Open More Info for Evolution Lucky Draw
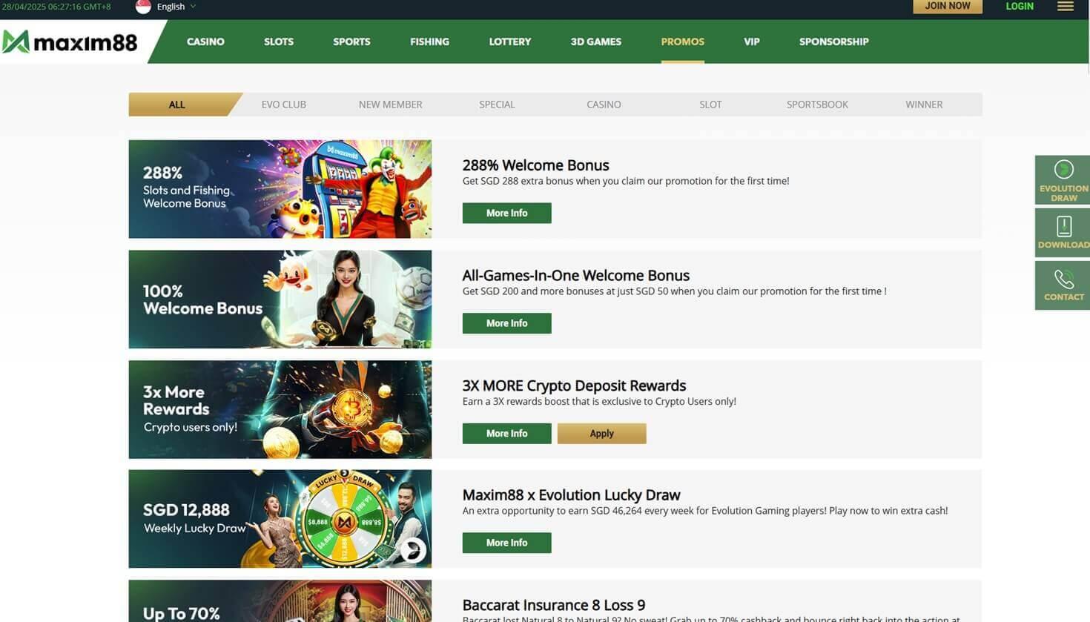 click(506, 543)
